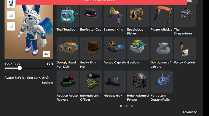Screen dimensions: 209x116
Task: Select the Hippest Guy fedora image
Action: (115, 82)
